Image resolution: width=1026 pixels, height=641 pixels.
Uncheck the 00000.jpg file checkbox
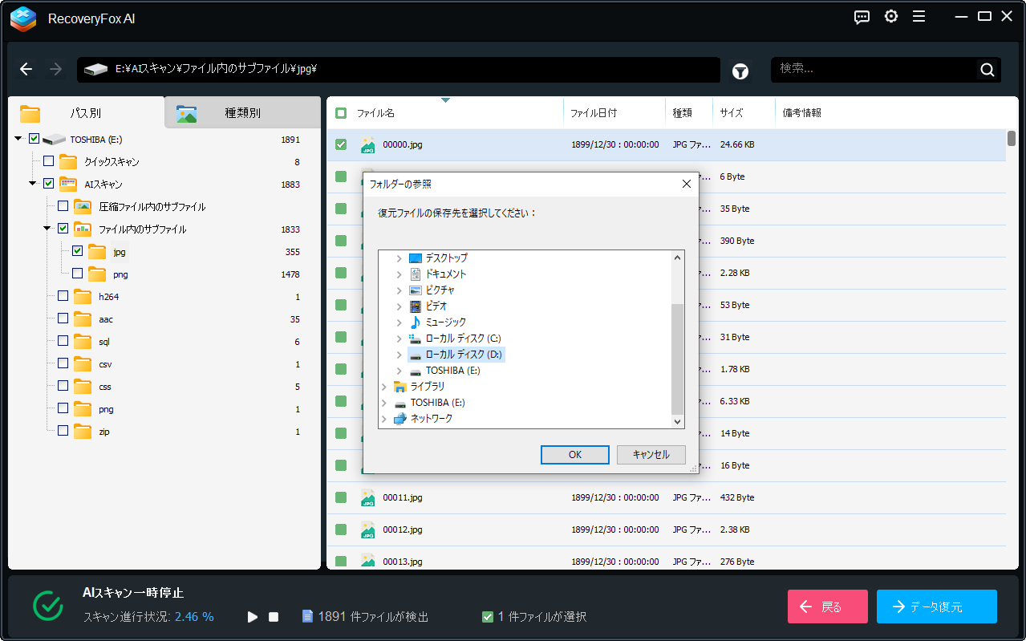[341, 145]
